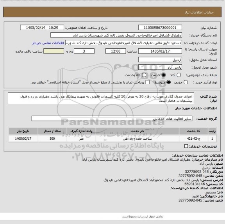This screenshot has height=224, width=225.
Task: Click the quantity cell 500
Action: (52, 139)
